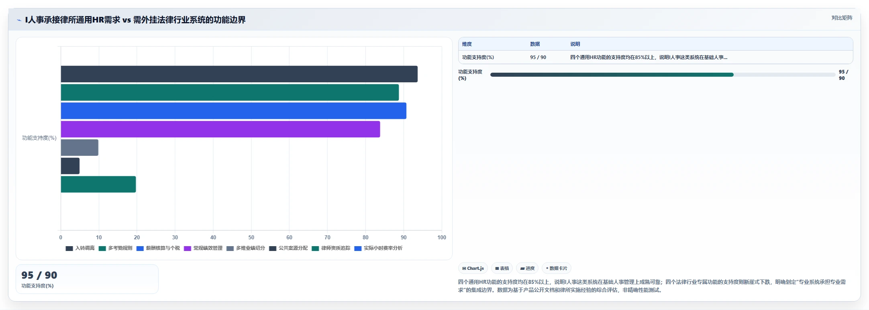Select the 进度 tag chip

pos(527,268)
